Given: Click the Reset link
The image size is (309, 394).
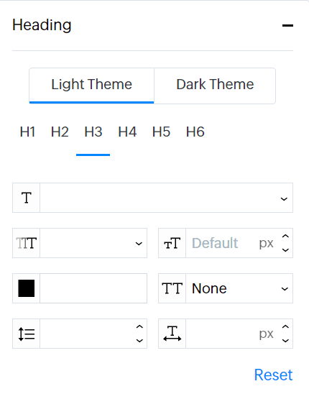Looking at the screenshot, I should coord(273,375).
